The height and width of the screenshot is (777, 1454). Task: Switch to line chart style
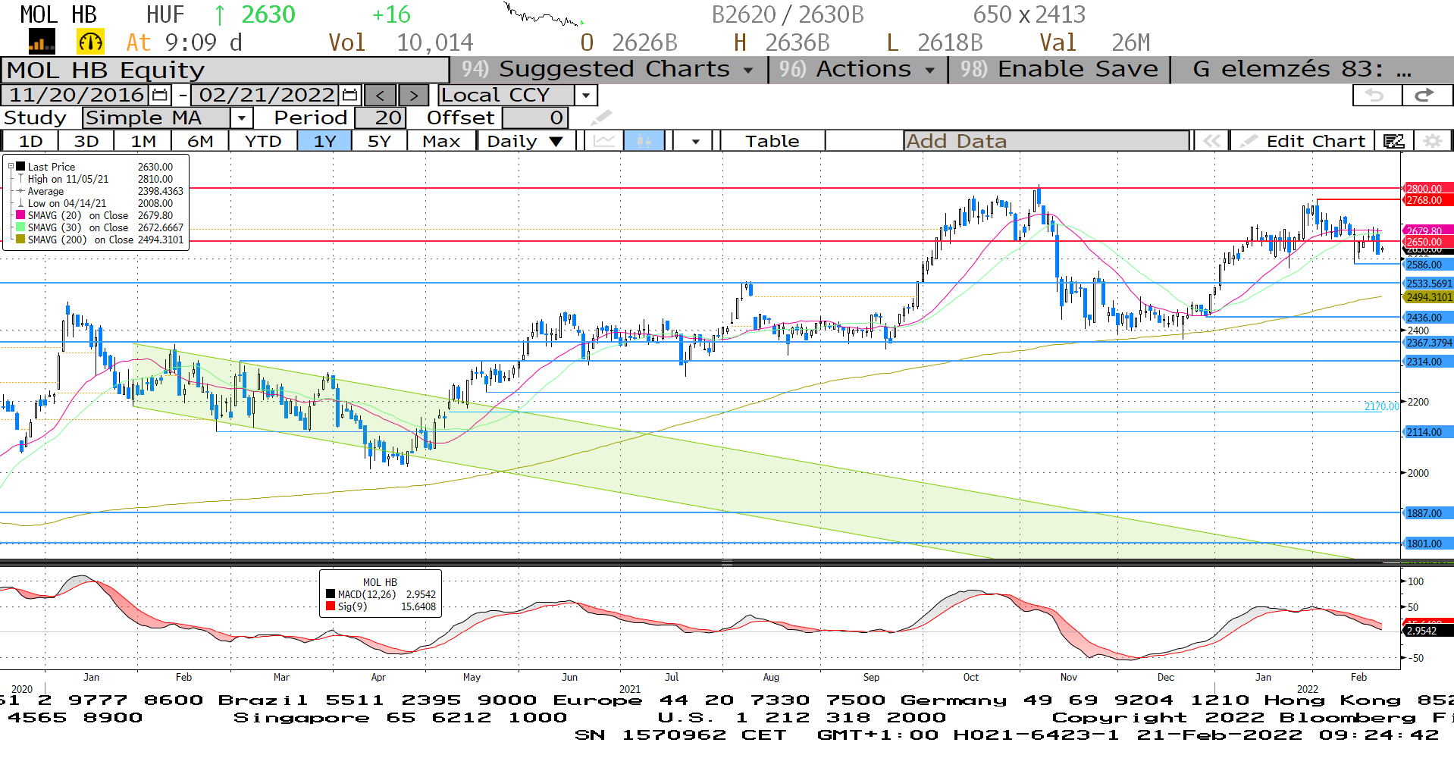click(x=604, y=141)
